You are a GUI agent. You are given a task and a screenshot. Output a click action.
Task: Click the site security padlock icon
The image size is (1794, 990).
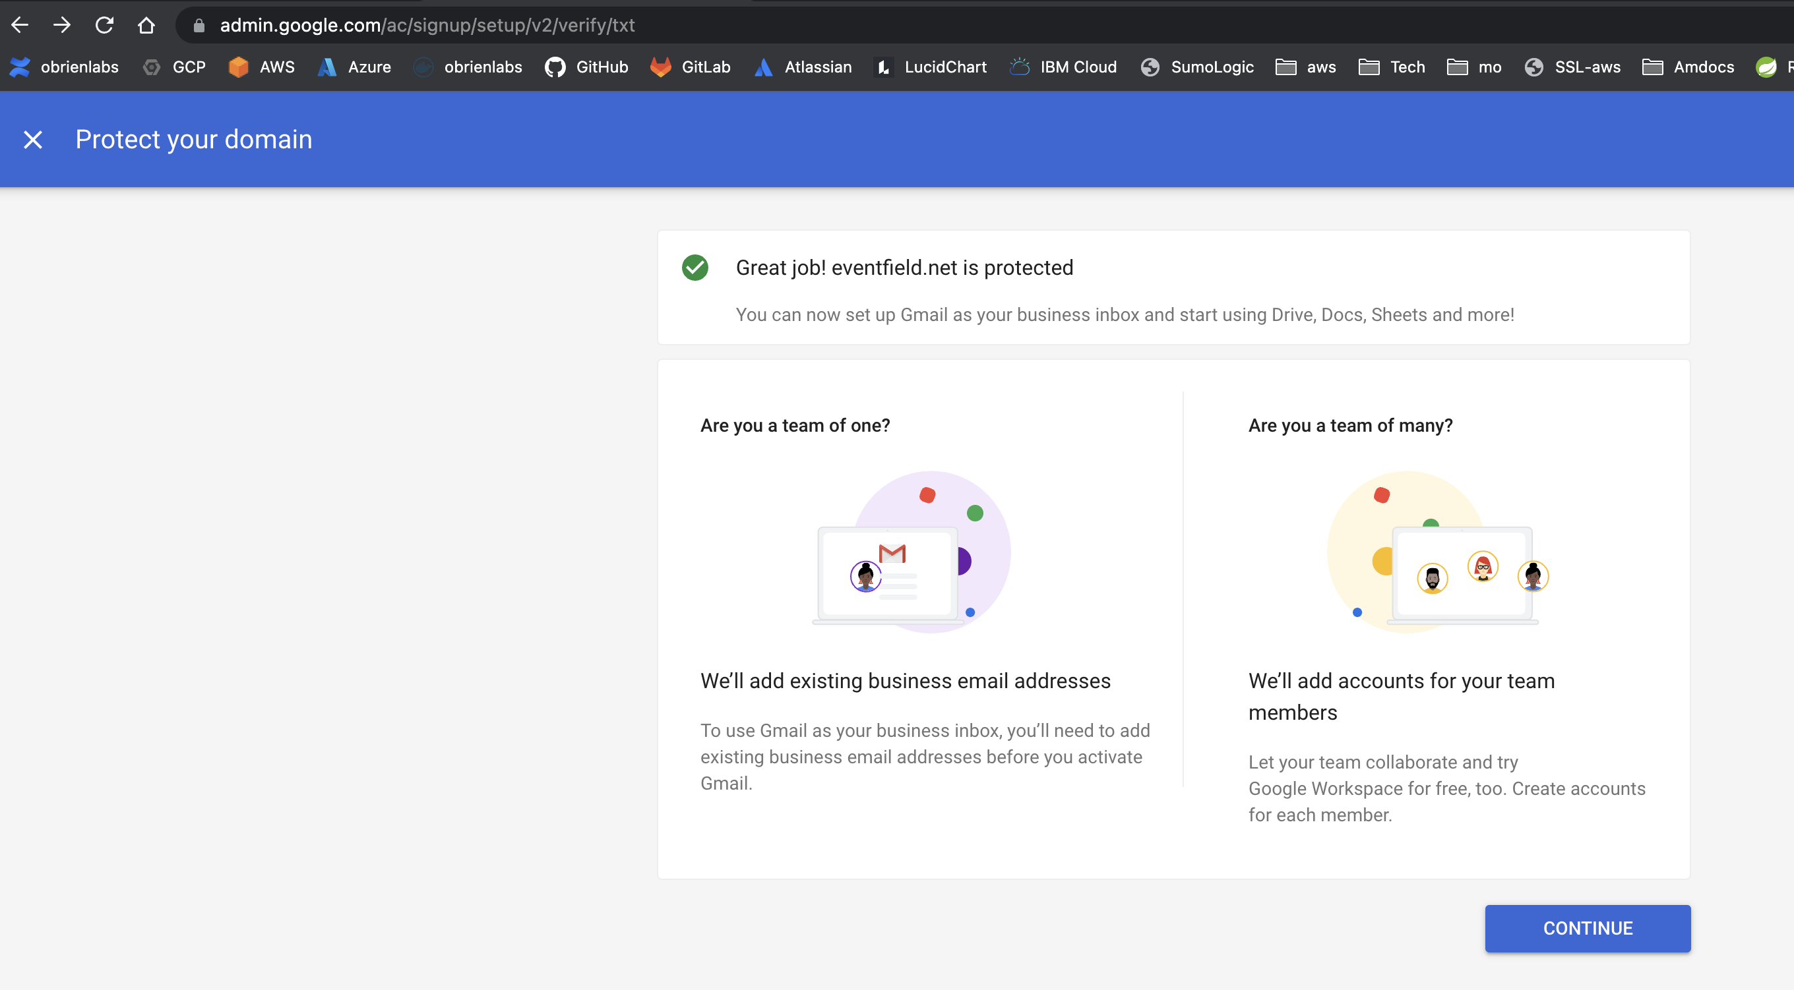pos(199,25)
